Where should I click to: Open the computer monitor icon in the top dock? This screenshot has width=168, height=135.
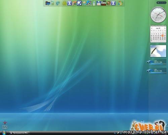point(48,3)
